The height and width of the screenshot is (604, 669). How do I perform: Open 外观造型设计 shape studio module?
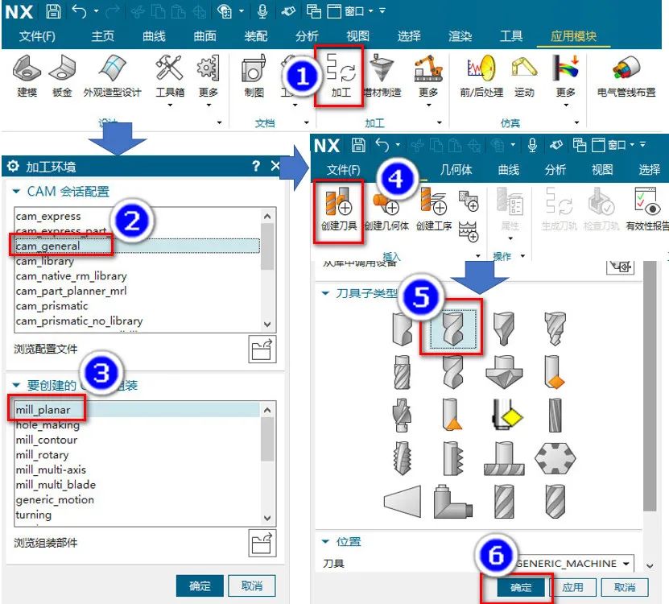(113, 76)
